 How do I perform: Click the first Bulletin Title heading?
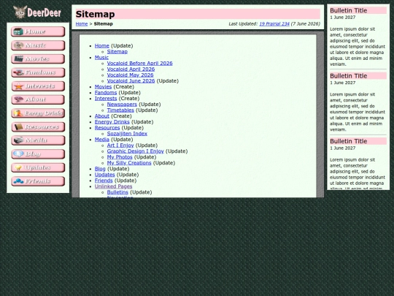point(349,10)
